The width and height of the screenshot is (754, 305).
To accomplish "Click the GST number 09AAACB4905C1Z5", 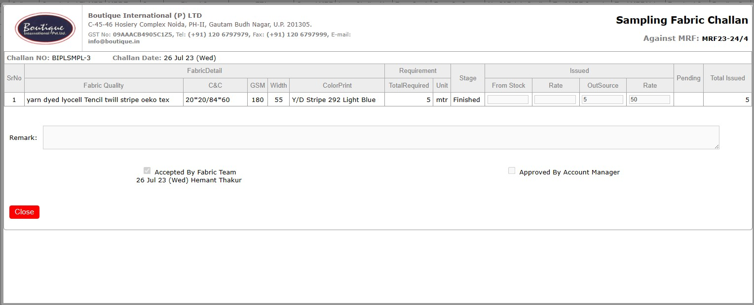I will [143, 34].
